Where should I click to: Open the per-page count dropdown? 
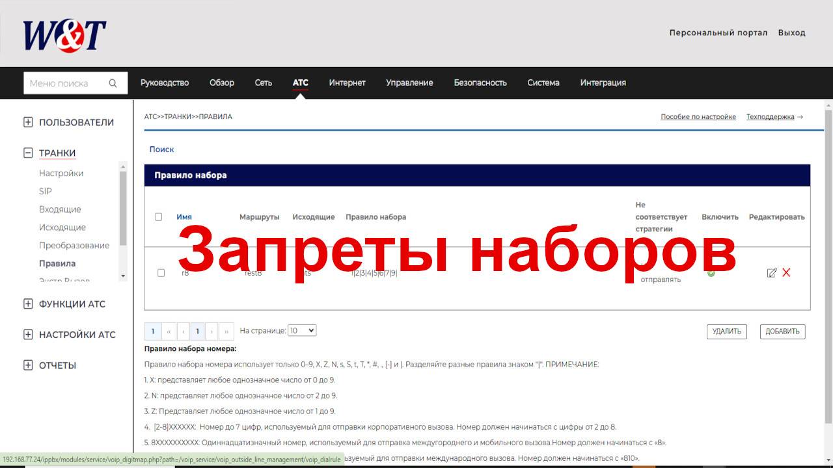tap(302, 330)
